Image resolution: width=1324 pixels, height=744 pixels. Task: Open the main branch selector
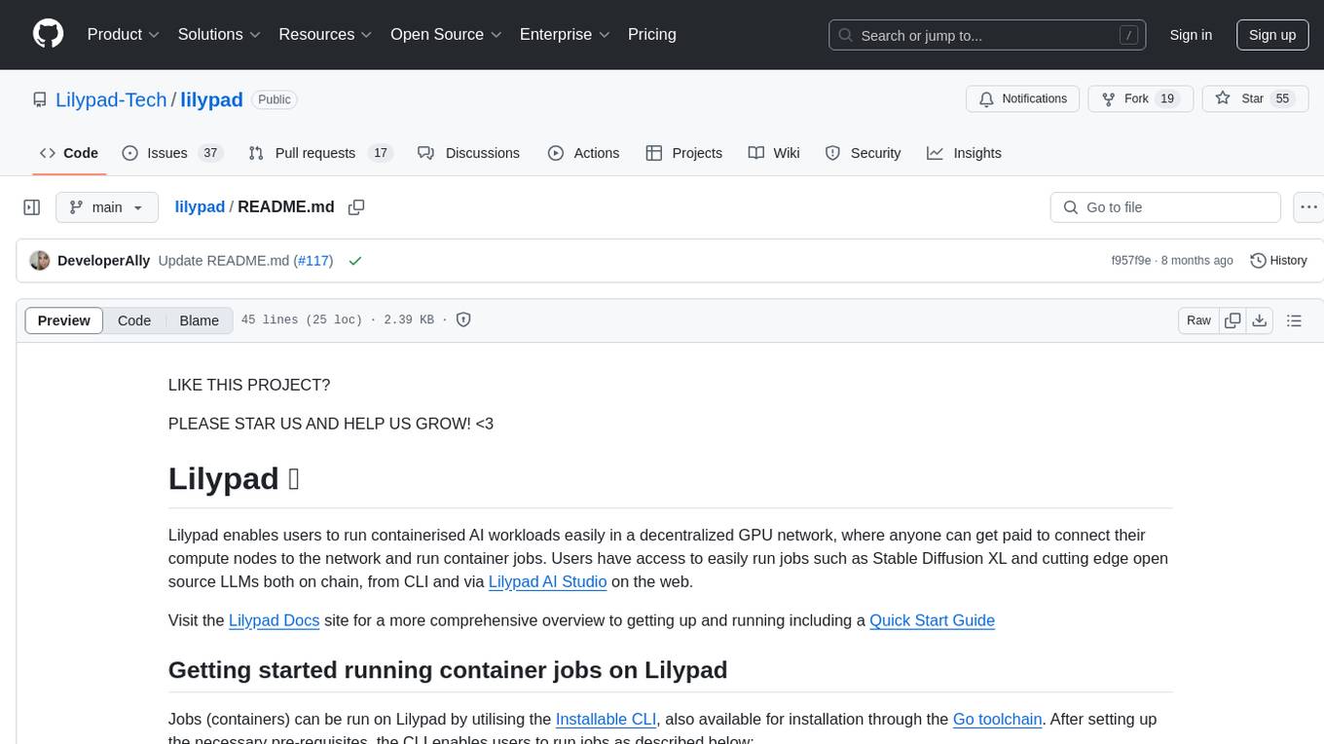pos(107,207)
